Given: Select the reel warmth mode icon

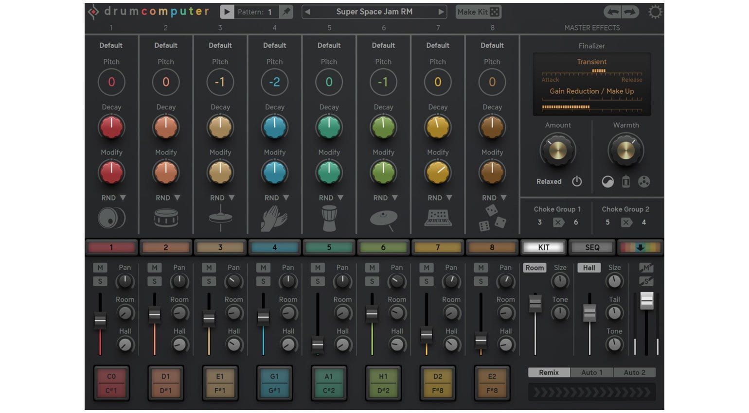Looking at the screenshot, I should 644,182.
